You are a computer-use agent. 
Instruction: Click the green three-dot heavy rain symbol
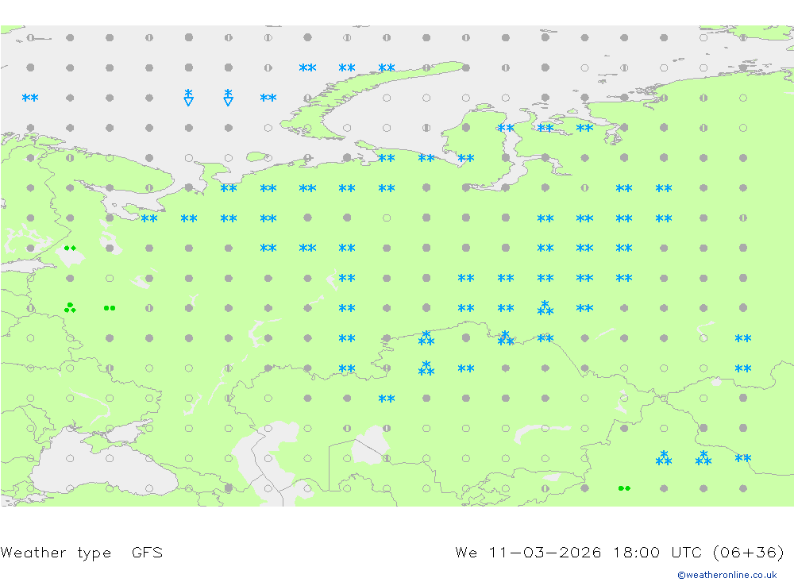[70, 307]
